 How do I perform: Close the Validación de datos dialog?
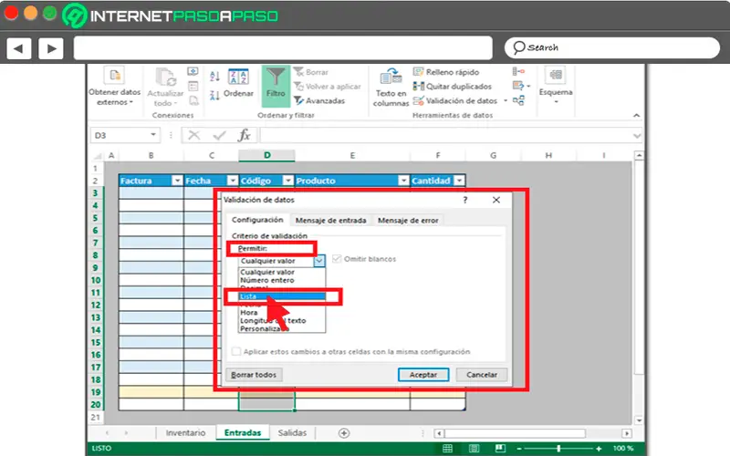tap(496, 200)
